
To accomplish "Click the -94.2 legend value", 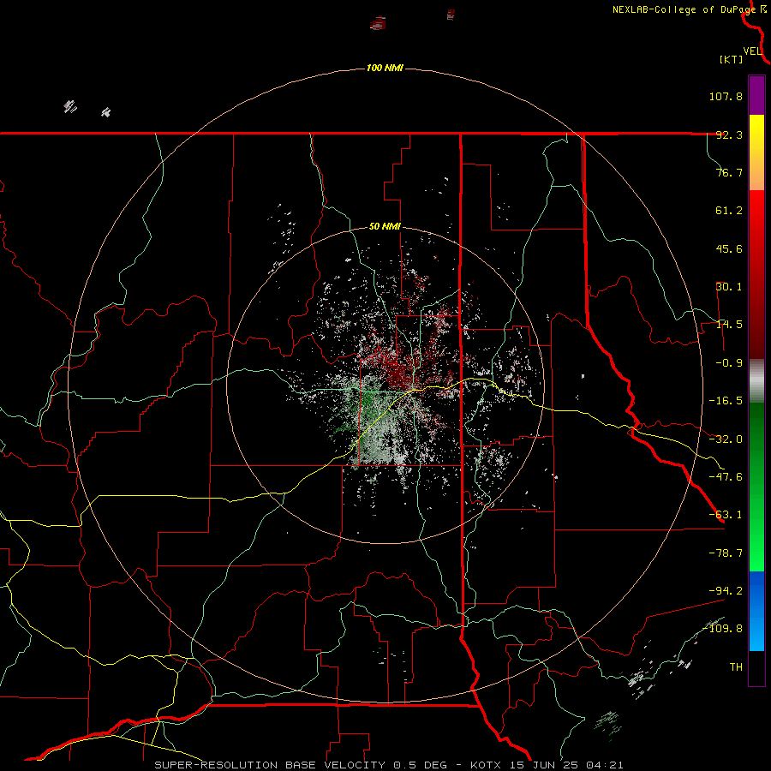I will click(726, 590).
